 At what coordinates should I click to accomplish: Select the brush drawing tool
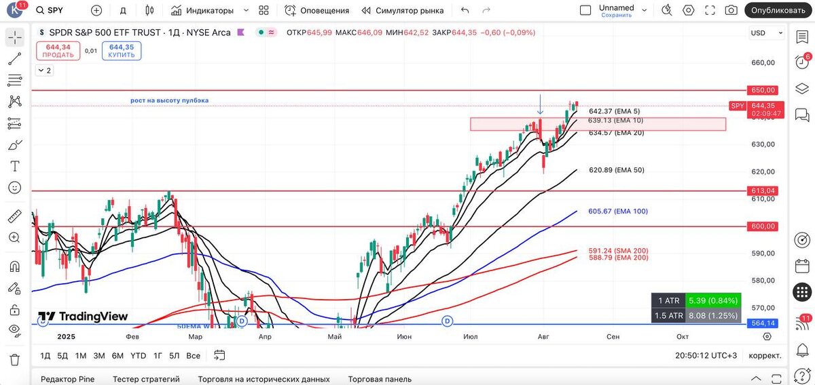click(15, 145)
